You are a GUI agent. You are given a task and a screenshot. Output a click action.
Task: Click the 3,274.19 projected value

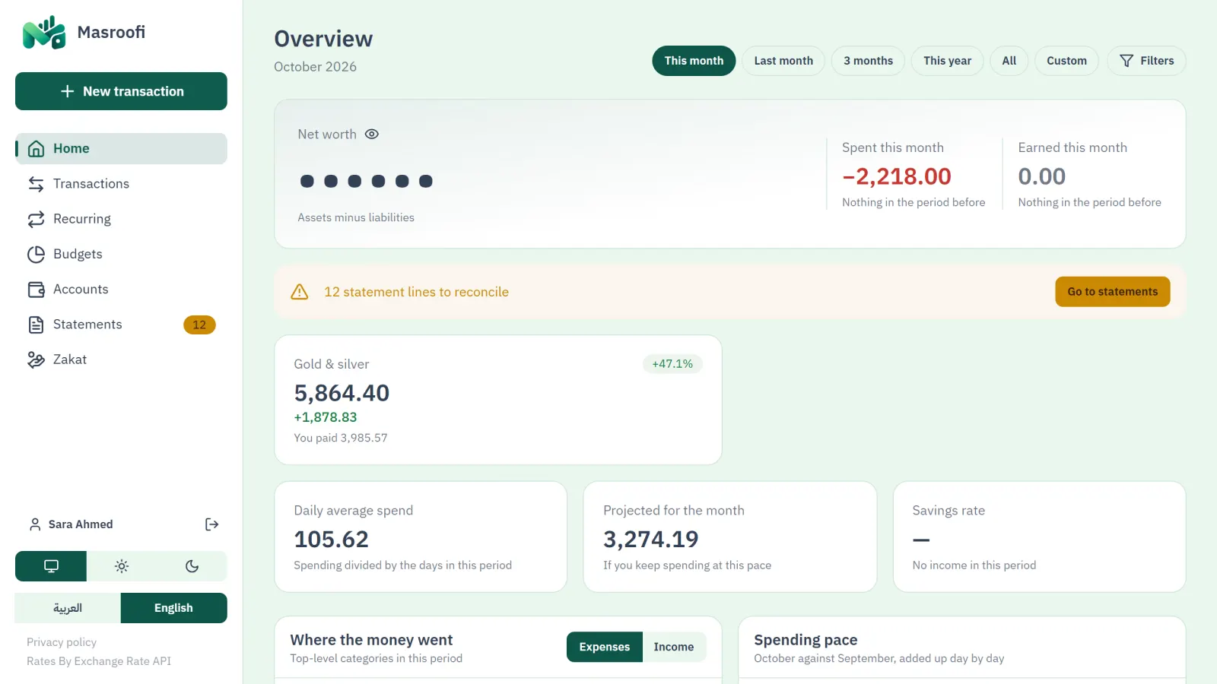pos(651,540)
